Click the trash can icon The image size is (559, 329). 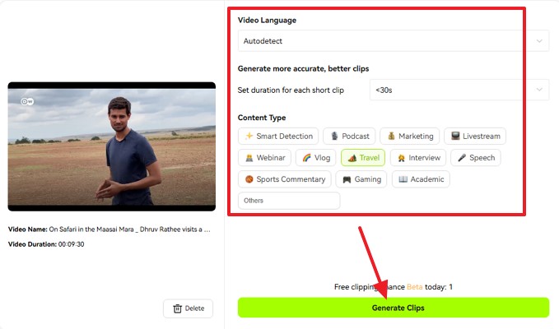pyautogui.click(x=177, y=308)
